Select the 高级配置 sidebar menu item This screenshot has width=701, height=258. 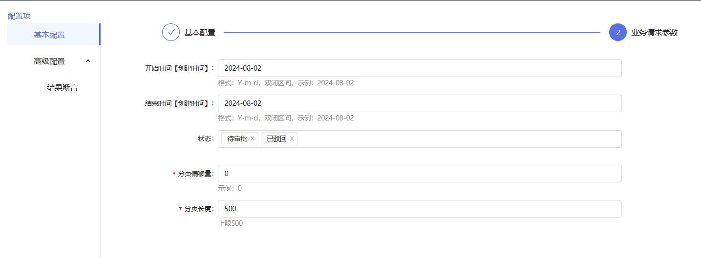(49, 61)
